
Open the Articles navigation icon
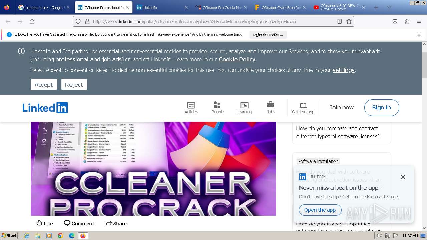click(x=191, y=108)
